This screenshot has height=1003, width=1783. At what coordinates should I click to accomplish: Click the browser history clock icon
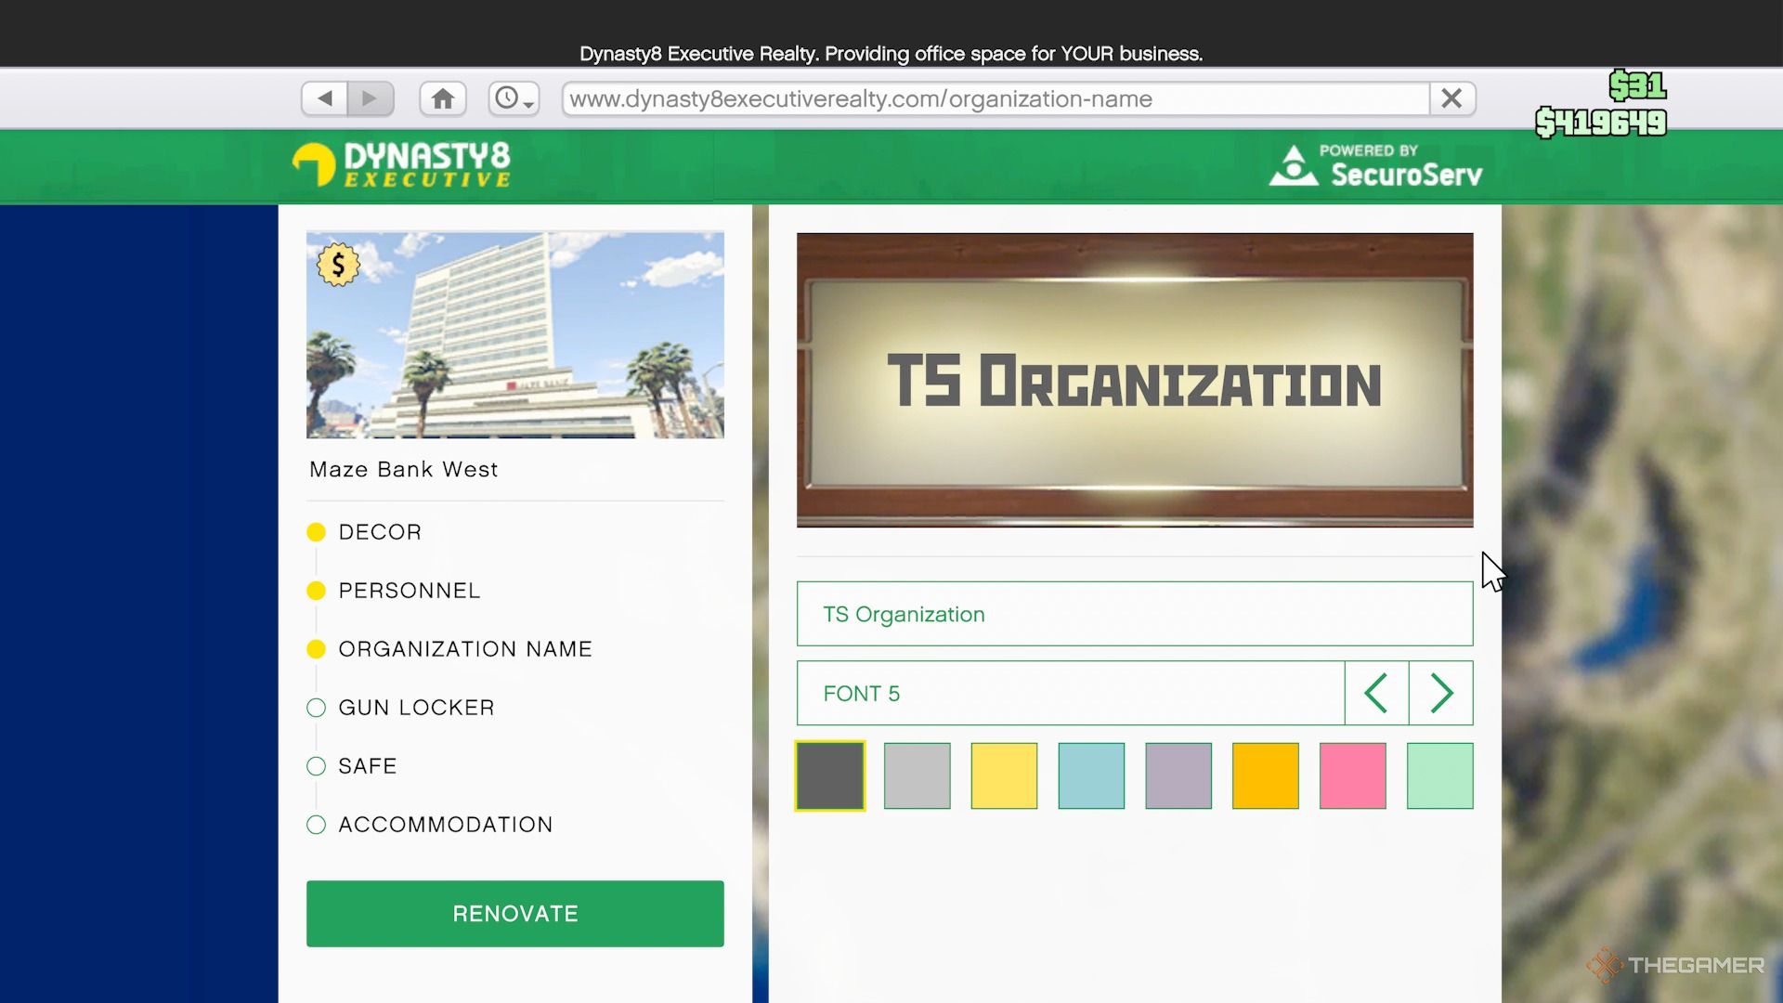(x=514, y=98)
